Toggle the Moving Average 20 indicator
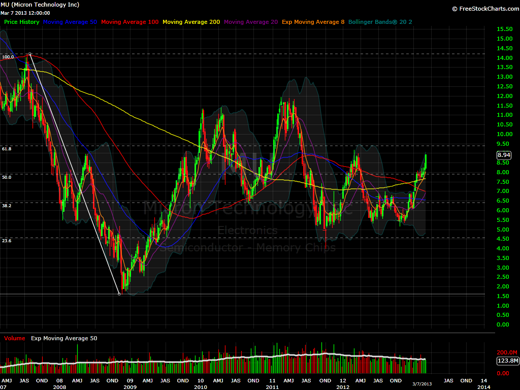Image resolution: width=520 pixels, height=390 pixels. [250, 22]
